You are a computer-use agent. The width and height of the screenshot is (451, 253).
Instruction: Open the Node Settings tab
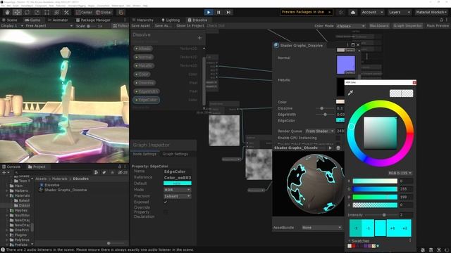[x=144, y=154]
